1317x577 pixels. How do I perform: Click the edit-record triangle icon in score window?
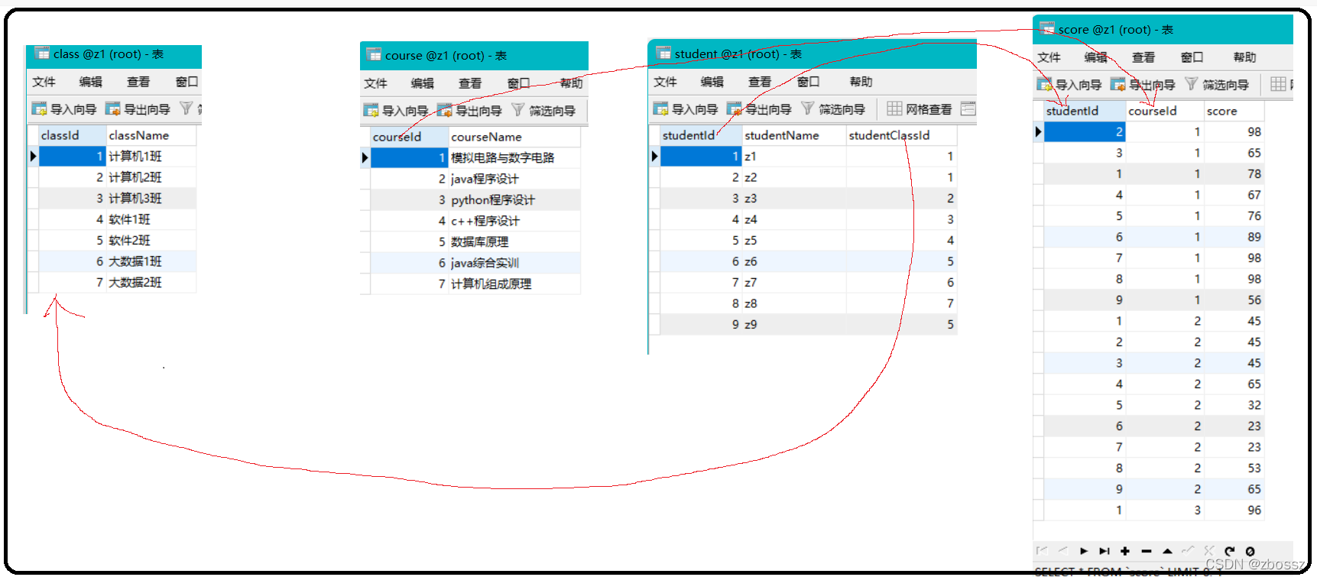[x=1167, y=551]
